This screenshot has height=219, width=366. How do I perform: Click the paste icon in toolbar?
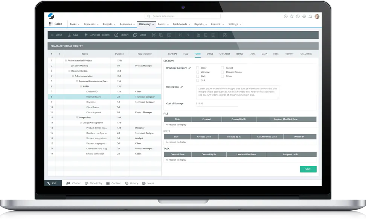coord(169,35)
